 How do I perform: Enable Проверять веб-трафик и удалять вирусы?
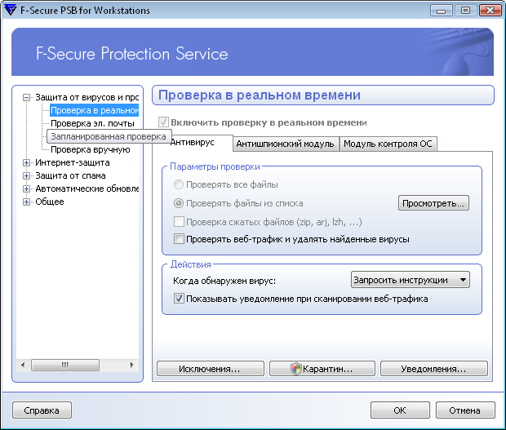[179, 239]
